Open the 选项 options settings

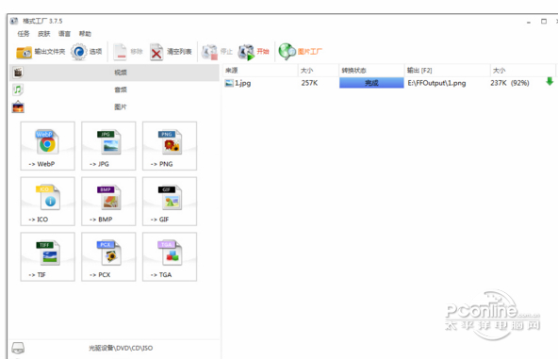pos(87,52)
